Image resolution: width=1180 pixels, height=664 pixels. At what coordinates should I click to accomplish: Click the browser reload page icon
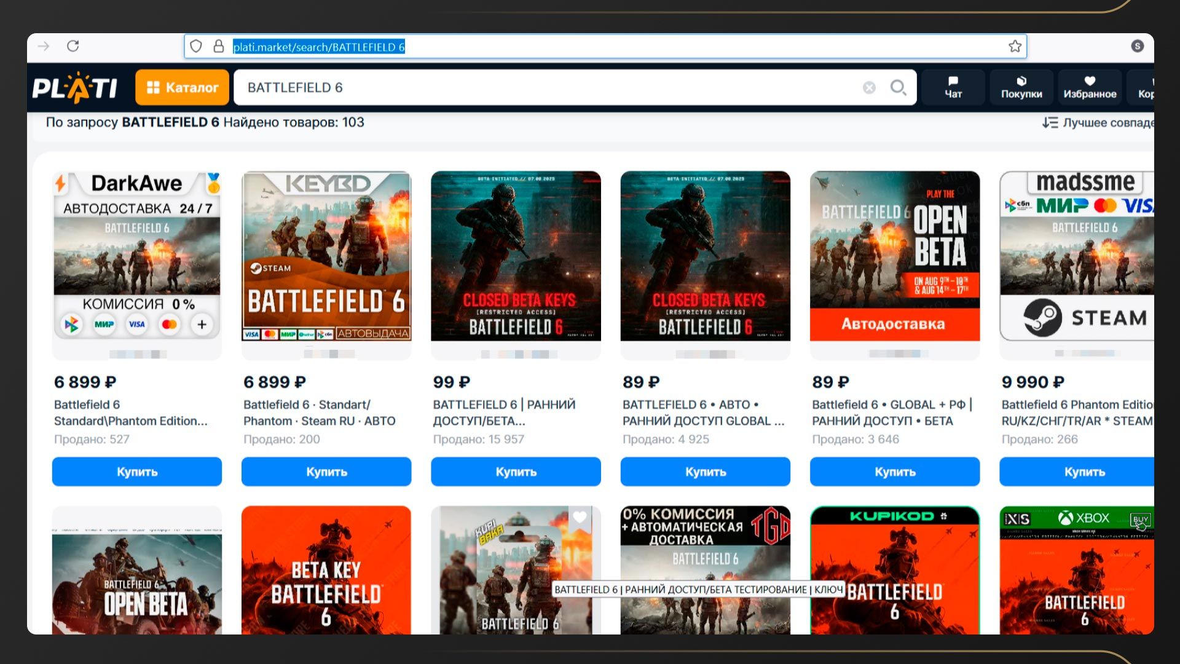(73, 46)
